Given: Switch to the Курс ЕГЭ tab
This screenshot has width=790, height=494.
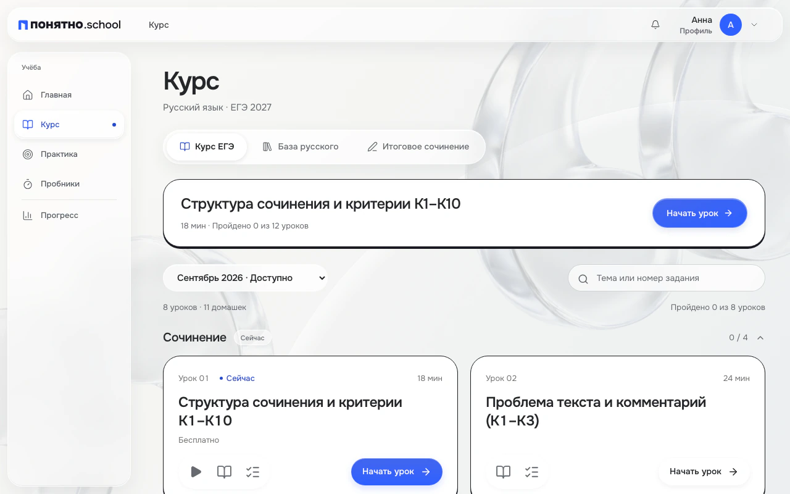Looking at the screenshot, I should 207,147.
